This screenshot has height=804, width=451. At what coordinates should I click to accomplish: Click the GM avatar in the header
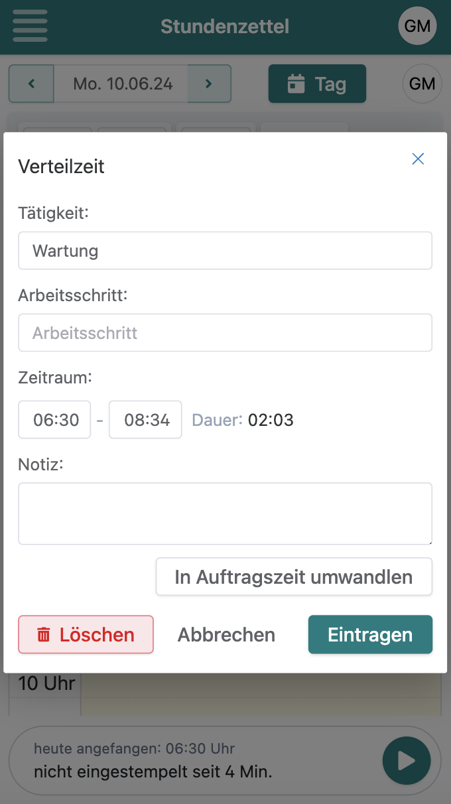[x=417, y=26]
